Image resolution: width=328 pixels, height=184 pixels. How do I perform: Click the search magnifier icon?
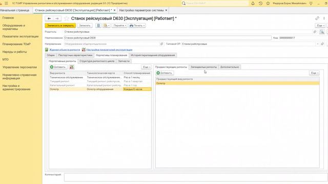pyautogui.click(x=183, y=4)
